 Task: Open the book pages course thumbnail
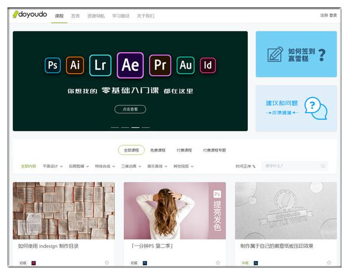point(64,211)
